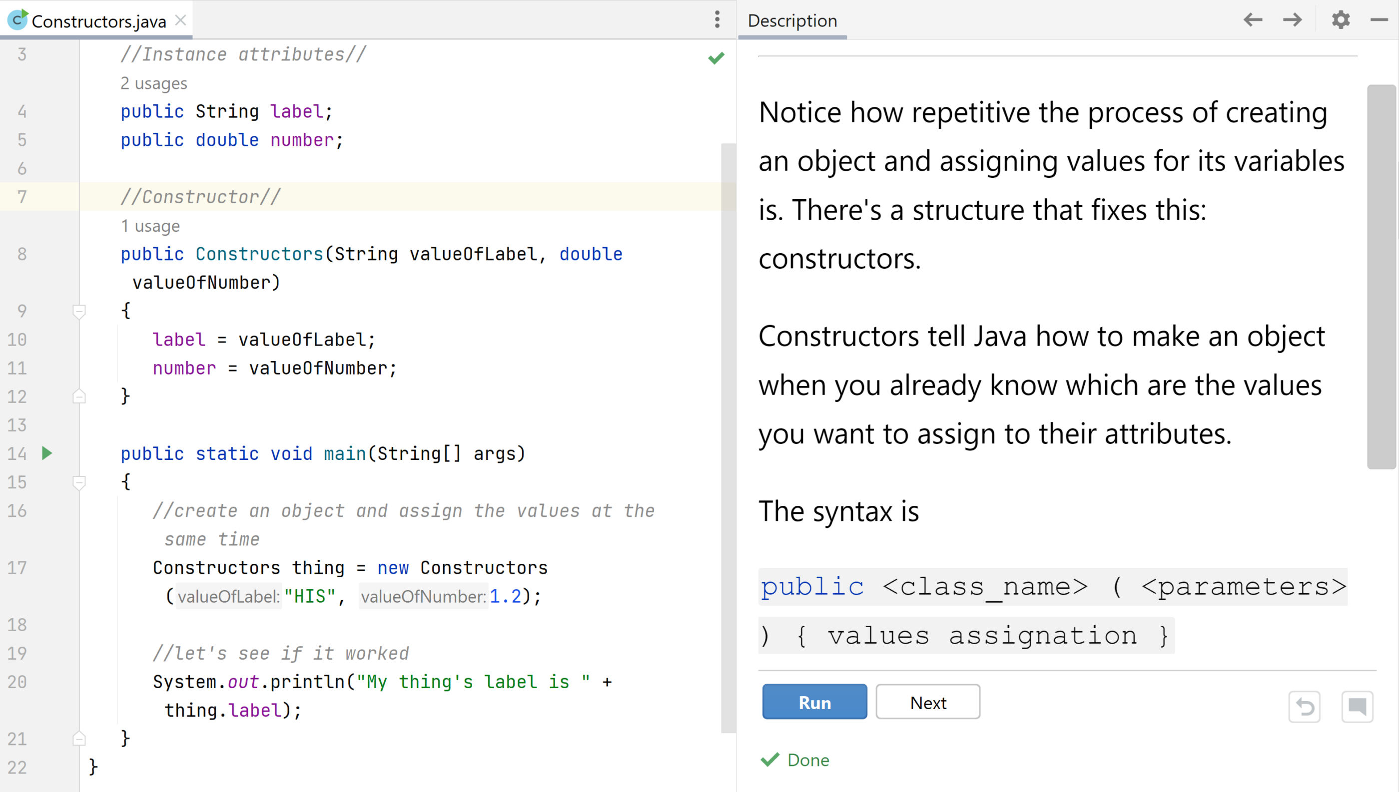Click fold end marker at line 12
This screenshot has height=792, width=1399.
pos(79,396)
